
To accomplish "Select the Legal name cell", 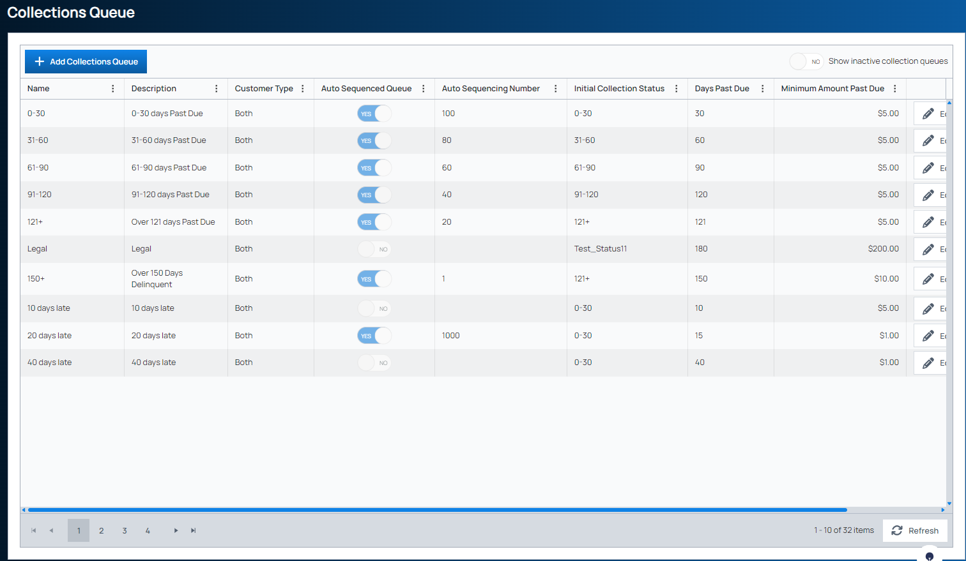I will pos(37,249).
